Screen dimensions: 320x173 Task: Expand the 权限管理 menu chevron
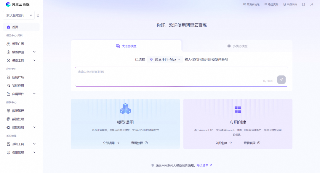pyautogui.click(x=34, y=152)
